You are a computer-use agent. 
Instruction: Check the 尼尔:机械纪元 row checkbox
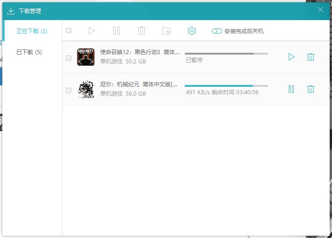(x=68, y=91)
